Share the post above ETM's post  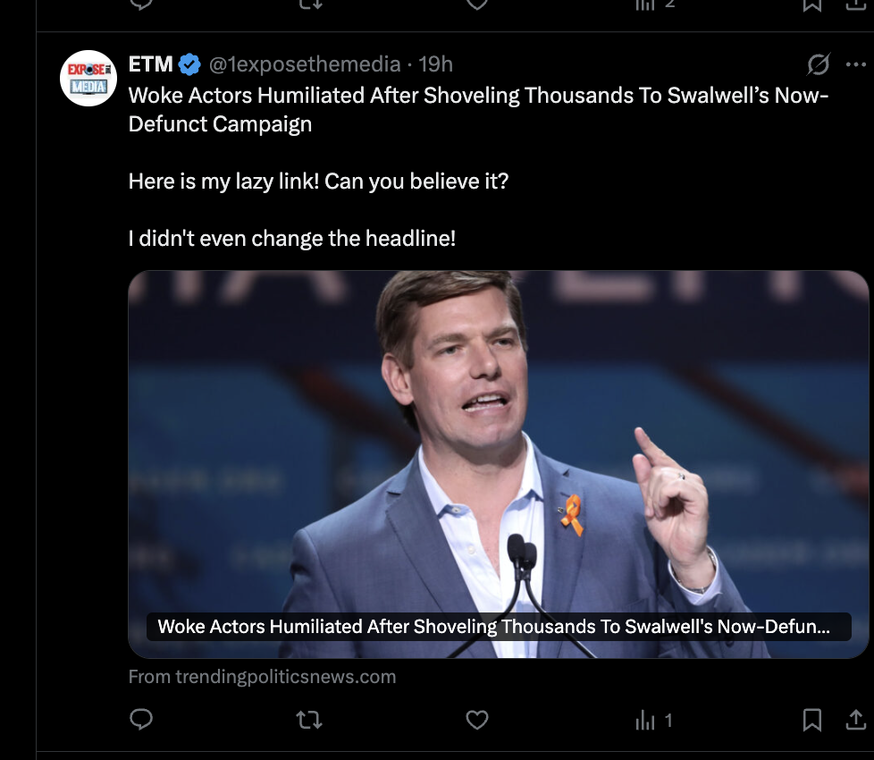(855, 4)
